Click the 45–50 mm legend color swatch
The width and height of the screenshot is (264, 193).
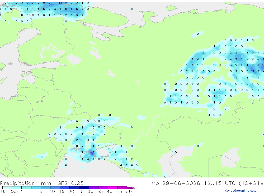(x=122, y=188)
